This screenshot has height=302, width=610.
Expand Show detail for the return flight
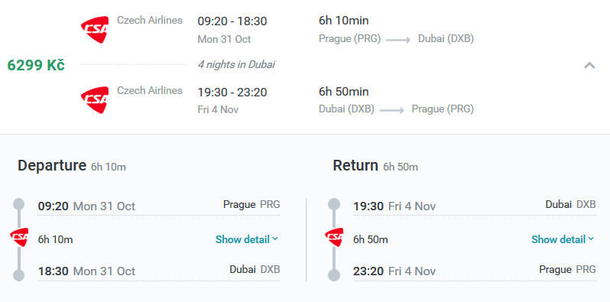pyautogui.click(x=563, y=239)
